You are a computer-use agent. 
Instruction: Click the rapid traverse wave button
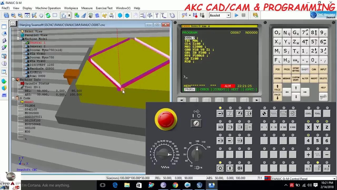[x=318, y=155]
